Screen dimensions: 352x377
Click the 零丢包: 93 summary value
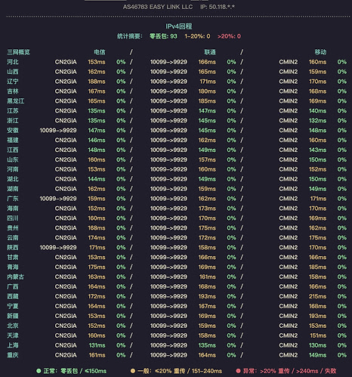click(x=163, y=36)
